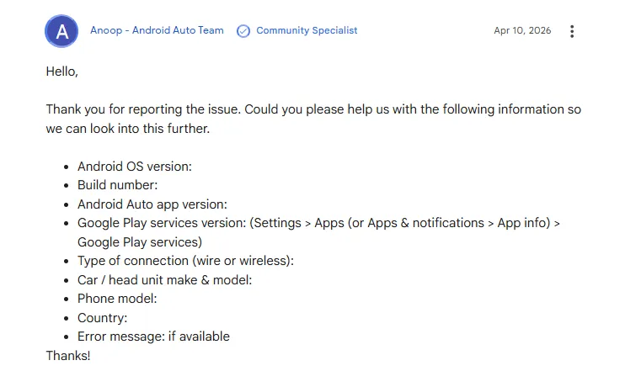Image resolution: width=625 pixels, height=371 pixels.
Task: Click the 'Android Auto app version:' bullet item
Action: (152, 204)
